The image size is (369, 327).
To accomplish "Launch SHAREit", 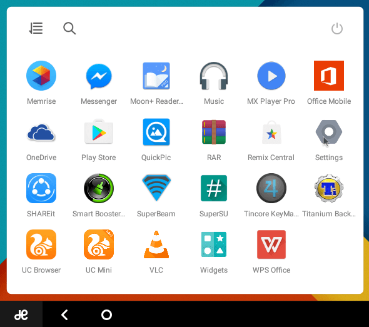I will 41,188.
